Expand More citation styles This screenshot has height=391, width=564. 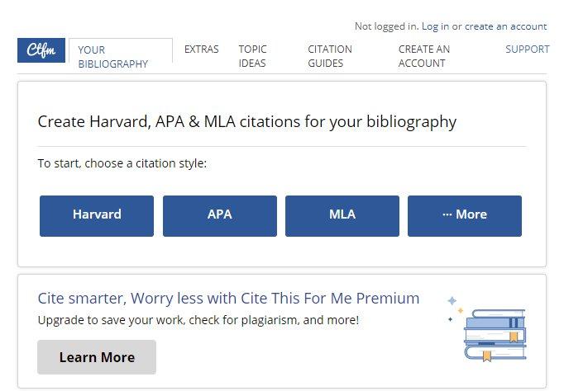465,216
